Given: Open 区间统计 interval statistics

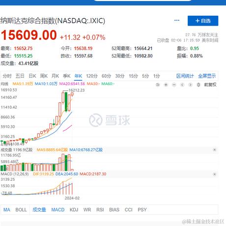Looking at the screenshot, I should tap(185, 76).
